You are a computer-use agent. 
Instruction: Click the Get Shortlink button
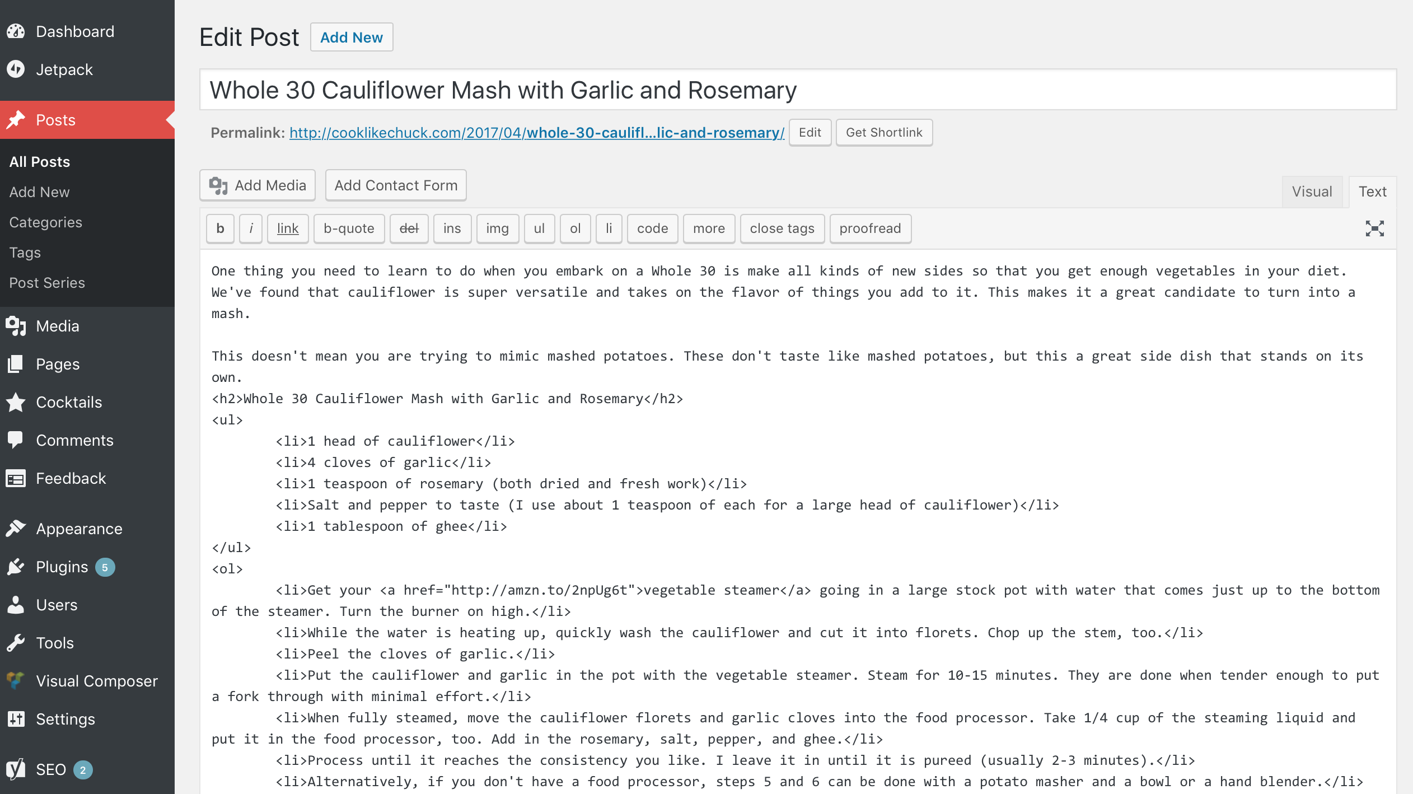883,132
